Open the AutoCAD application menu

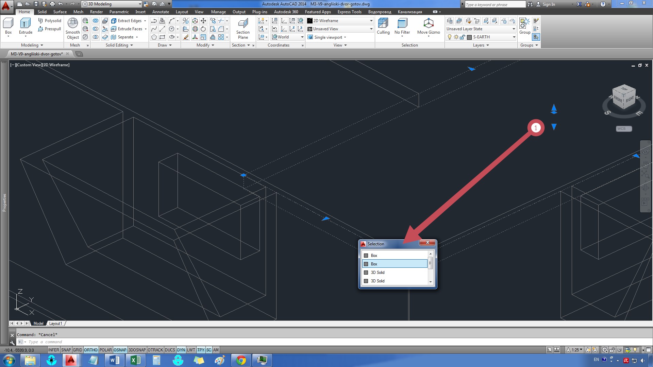click(6, 6)
